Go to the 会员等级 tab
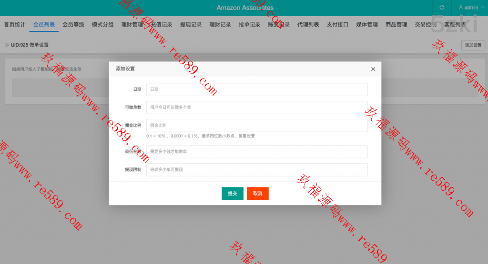This screenshot has height=264, width=488. 73,25
